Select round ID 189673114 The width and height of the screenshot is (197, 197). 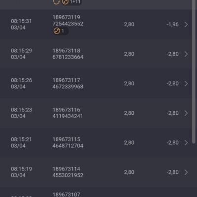[66, 169]
